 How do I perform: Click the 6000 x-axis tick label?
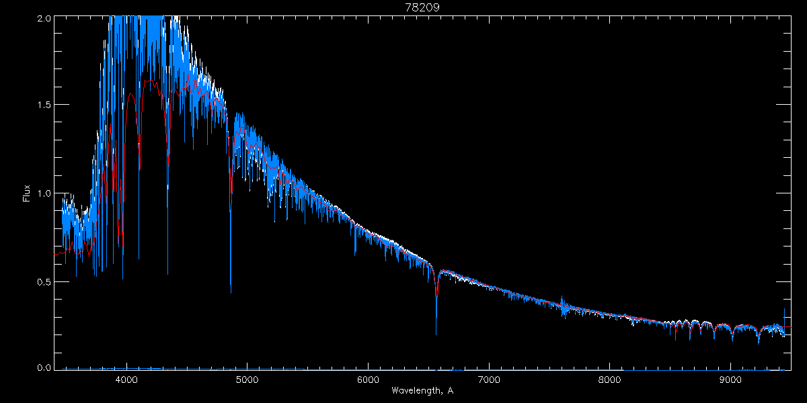tap(368, 379)
